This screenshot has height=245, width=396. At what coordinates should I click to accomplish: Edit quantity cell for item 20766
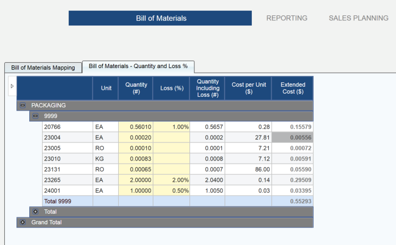136,127
